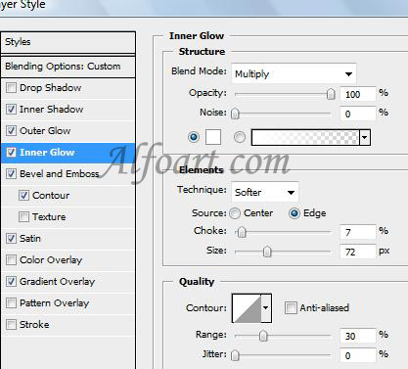Image resolution: width=408 pixels, height=369 pixels.
Task: Open the Gradient Overlay settings
Action: coord(58,282)
